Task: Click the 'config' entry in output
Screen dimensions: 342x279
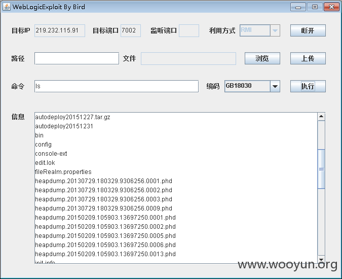Action: pyautogui.click(x=44, y=145)
